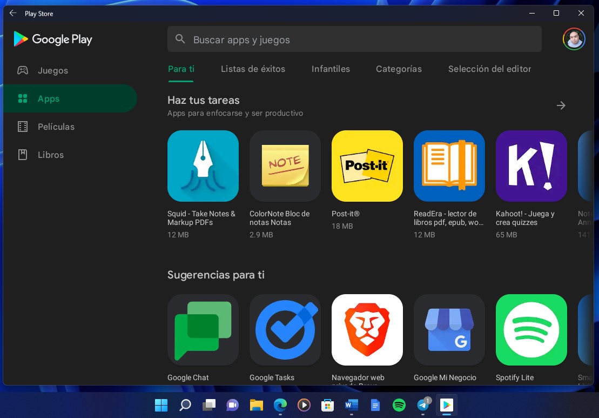
Task: Select the Post-it app icon
Action: (x=367, y=166)
